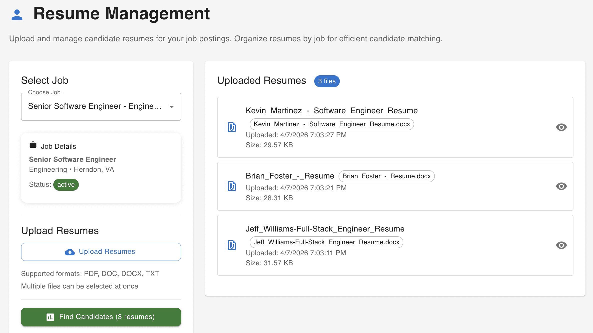The image size is (593, 333).
Task: Open the Choose Job dropdown
Action: 101,107
